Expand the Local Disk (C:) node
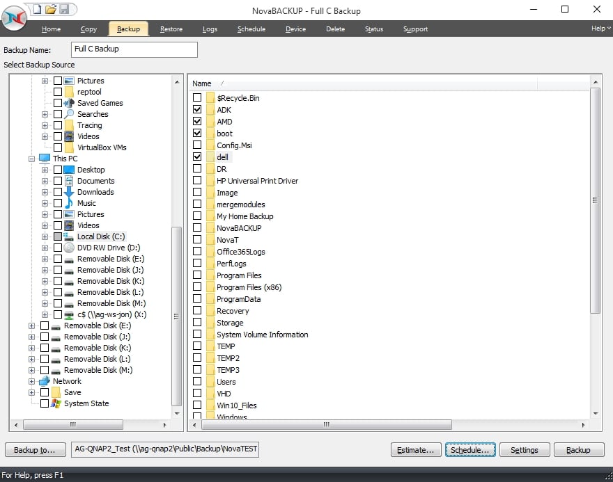 (x=45, y=237)
